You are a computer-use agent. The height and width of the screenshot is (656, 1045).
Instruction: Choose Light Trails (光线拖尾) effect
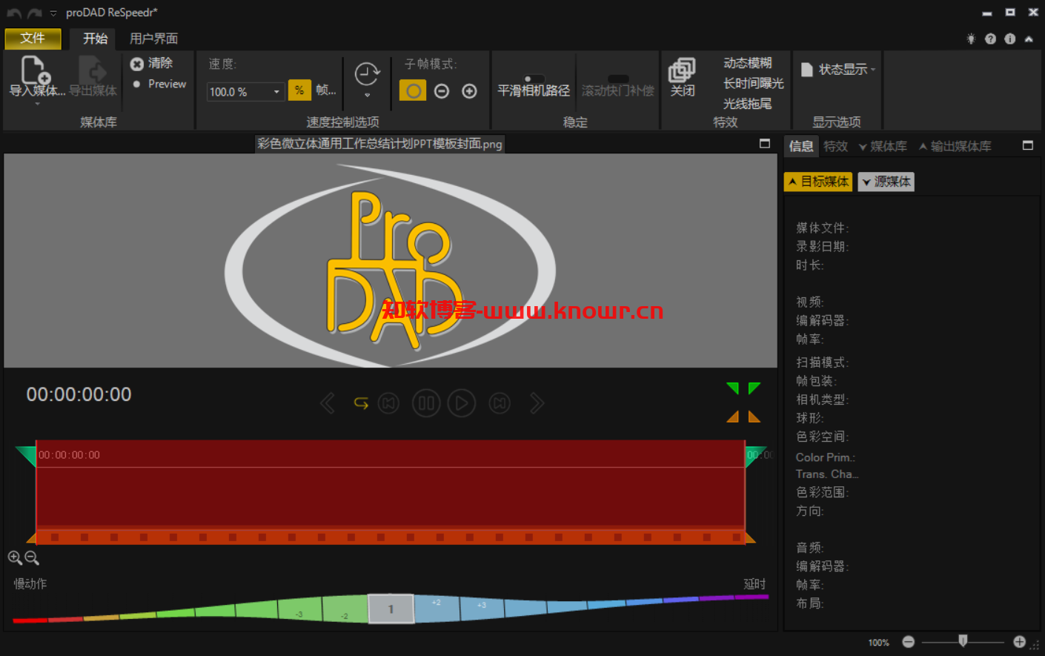748,104
